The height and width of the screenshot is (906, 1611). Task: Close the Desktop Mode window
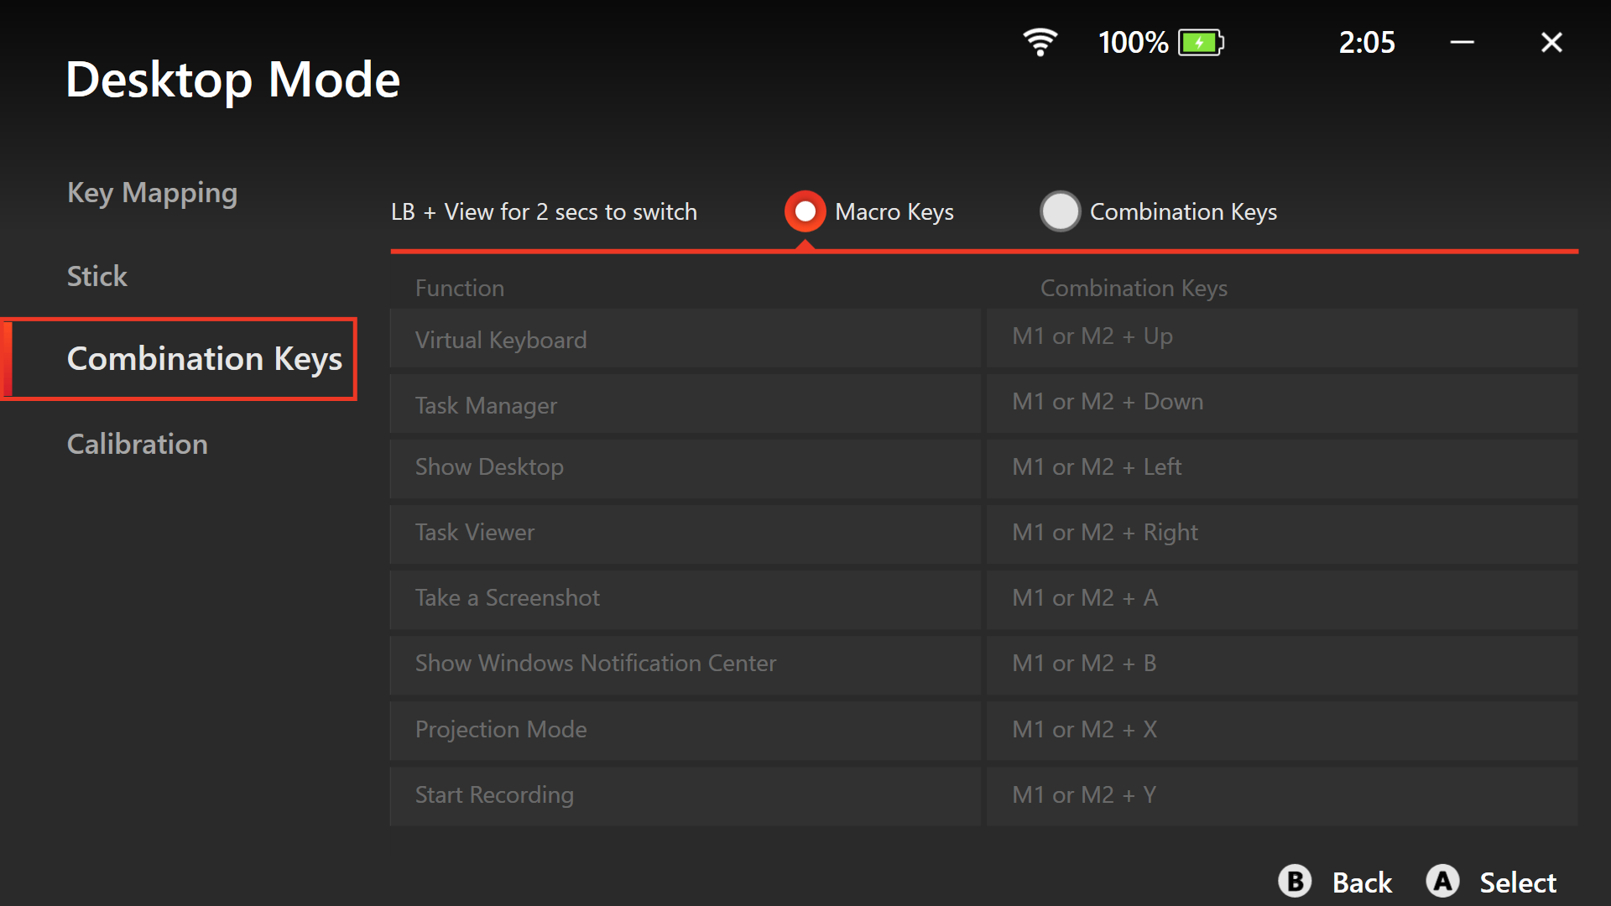click(1551, 42)
